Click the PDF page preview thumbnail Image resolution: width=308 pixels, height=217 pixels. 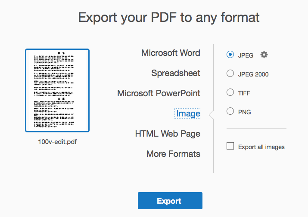[57, 90]
